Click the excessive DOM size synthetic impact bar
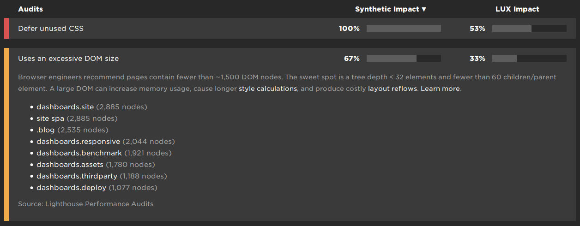This screenshot has height=226, width=580. coord(404,59)
